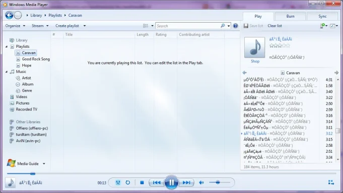Pause the current song
This screenshot has width=343, height=193.
pyautogui.click(x=171, y=182)
